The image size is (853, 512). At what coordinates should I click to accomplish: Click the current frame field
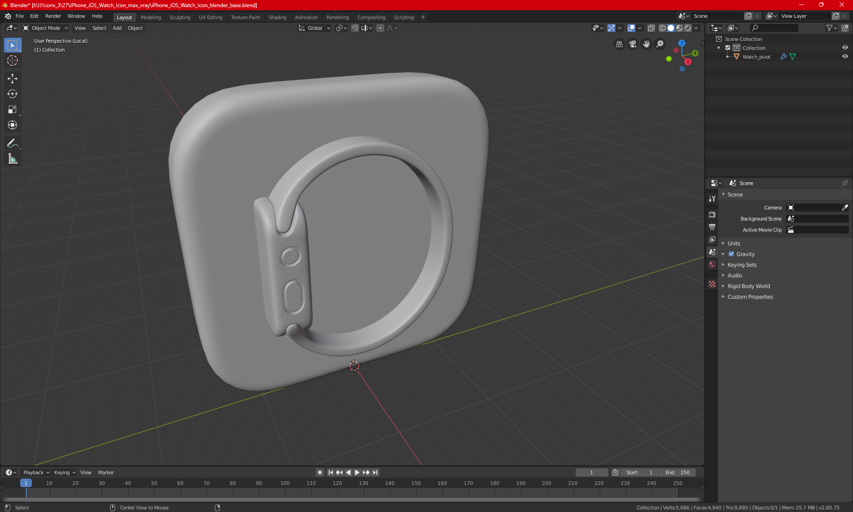(x=591, y=472)
